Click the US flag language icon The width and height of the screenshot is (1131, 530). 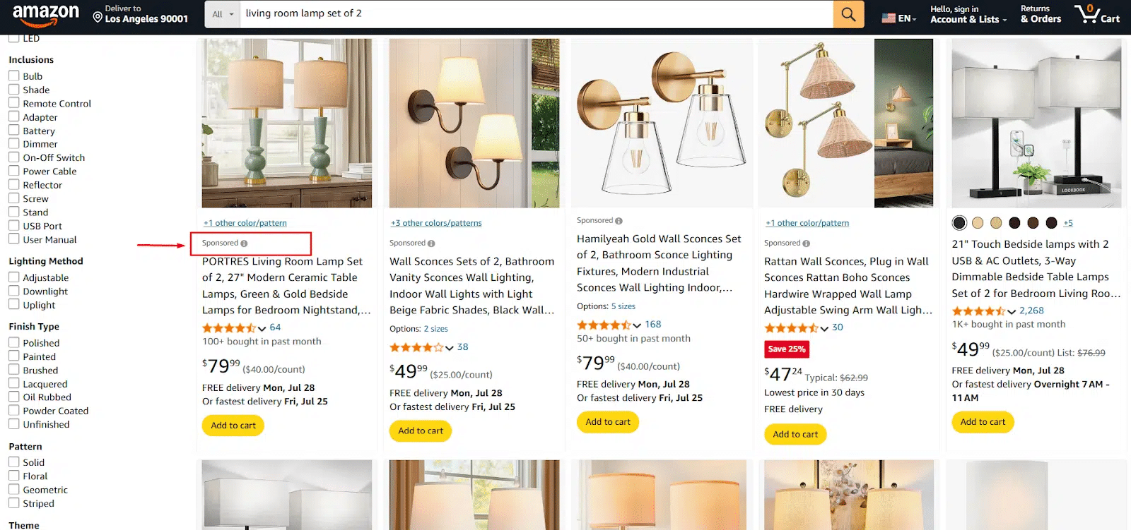coord(889,18)
